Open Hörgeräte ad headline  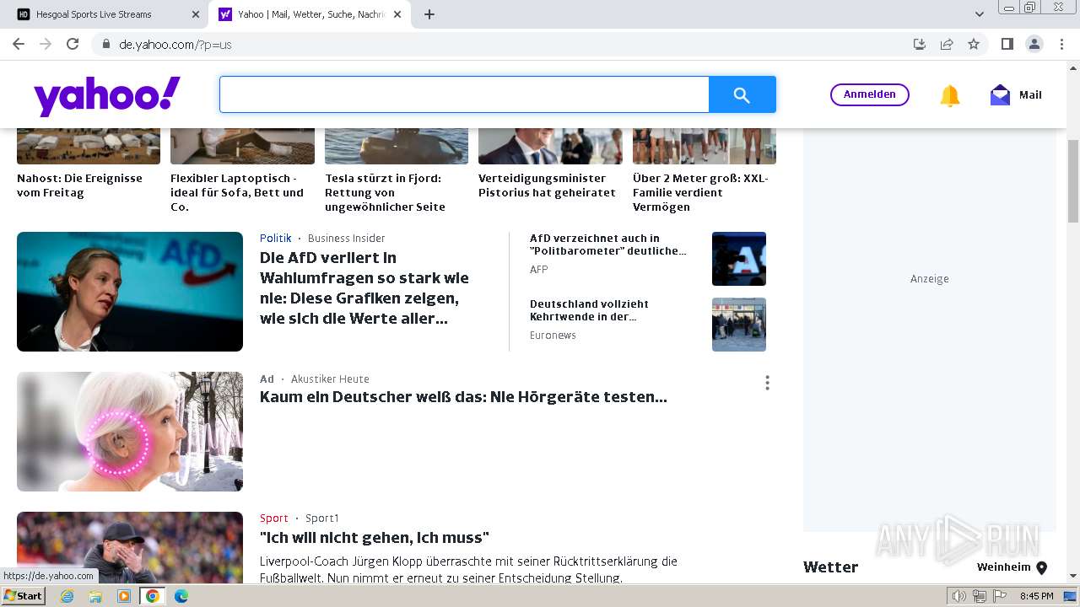(x=463, y=397)
